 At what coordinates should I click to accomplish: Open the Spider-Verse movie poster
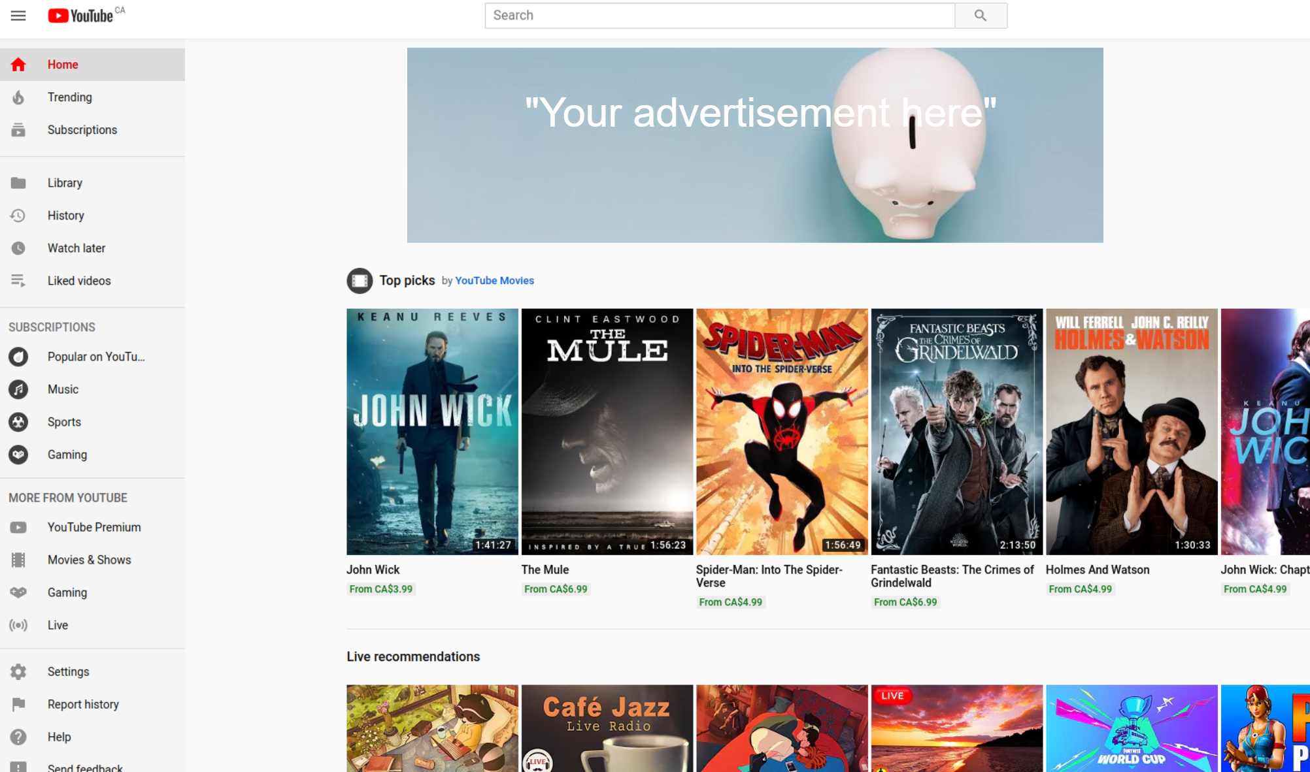pyautogui.click(x=782, y=432)
